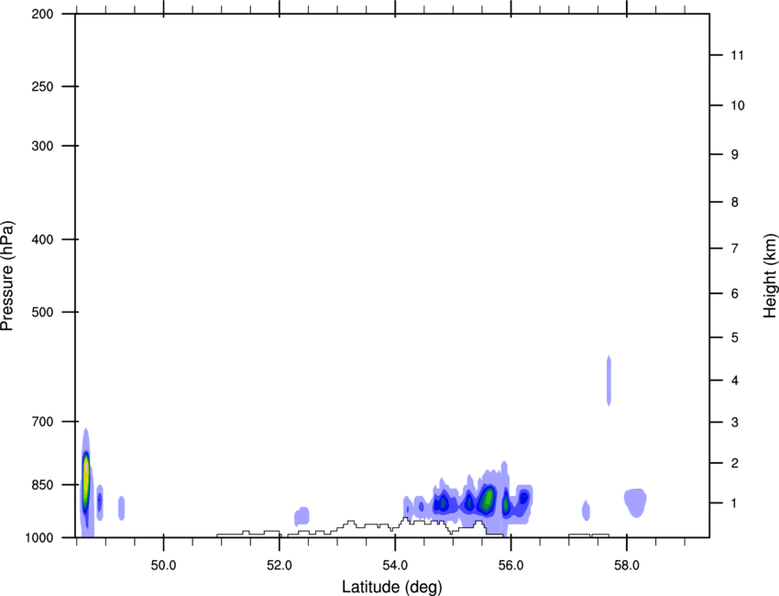Click the green contour core near 55.6 latitude

pyautogui.click(x=488, y=500)
